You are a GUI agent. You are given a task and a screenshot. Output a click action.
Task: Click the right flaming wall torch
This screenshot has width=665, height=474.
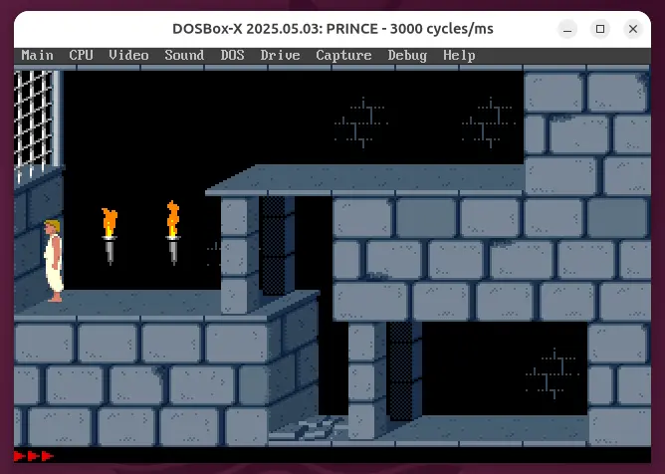point(173,233)
